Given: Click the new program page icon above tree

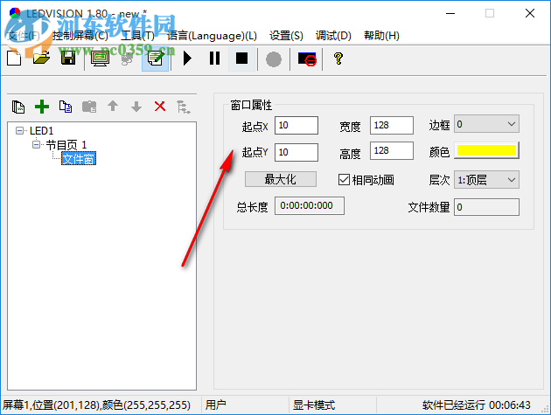Looking at the screenshot, I should click(x=18, y=107).
